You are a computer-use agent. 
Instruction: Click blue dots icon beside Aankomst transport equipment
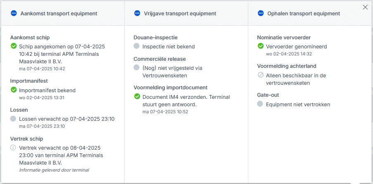14,13
